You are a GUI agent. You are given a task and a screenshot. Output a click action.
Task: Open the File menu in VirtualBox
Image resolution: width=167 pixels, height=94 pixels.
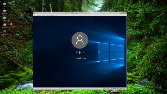pyautogui.click(x=34, y=15)
